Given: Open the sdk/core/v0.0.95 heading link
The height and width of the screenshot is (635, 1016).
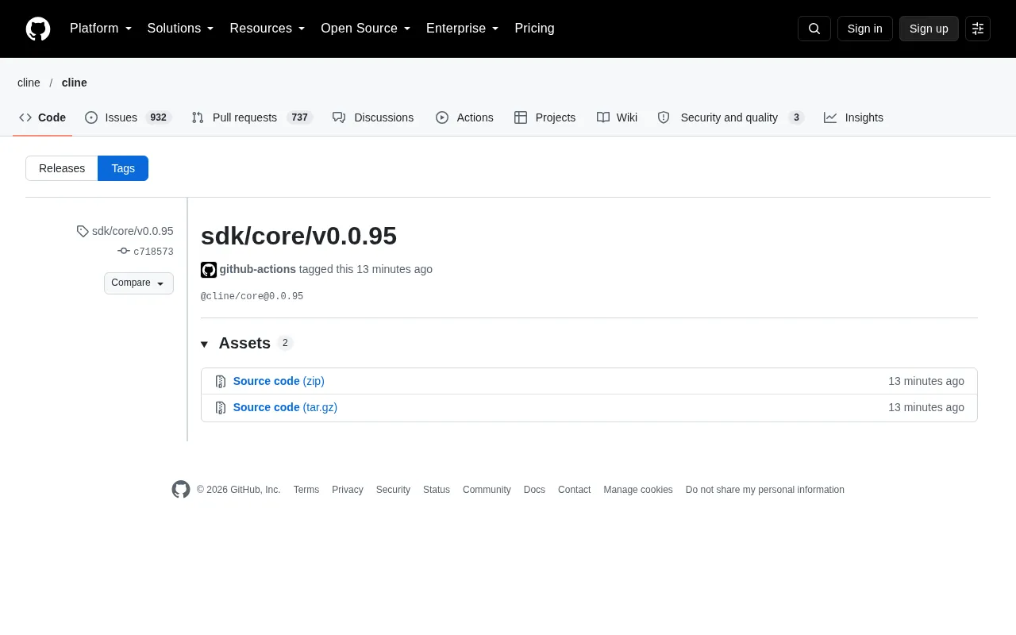Looking at the screenshot, I should coord(298,236).
